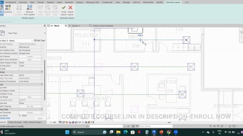Open the Properties help link
The image size is (243, 136).
[5, 118]
